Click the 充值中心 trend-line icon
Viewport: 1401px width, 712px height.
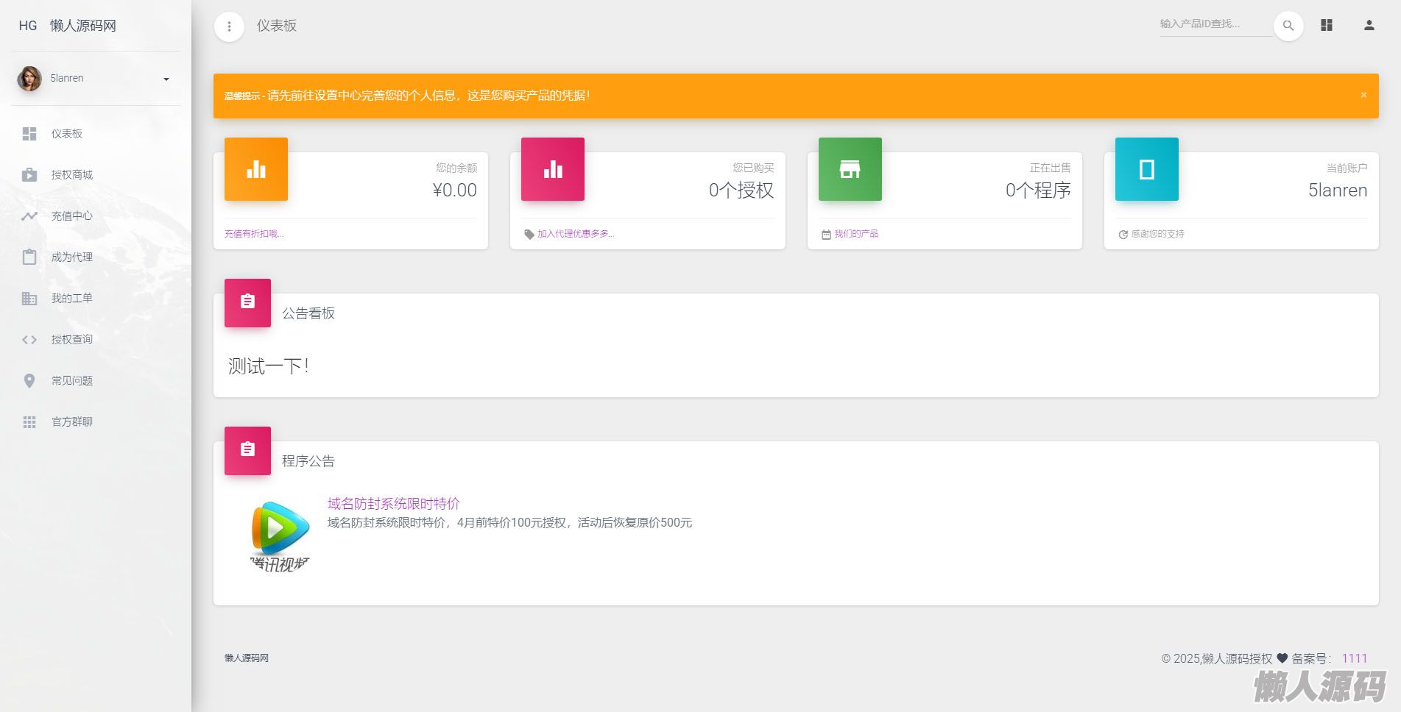[x=29, y=216]
